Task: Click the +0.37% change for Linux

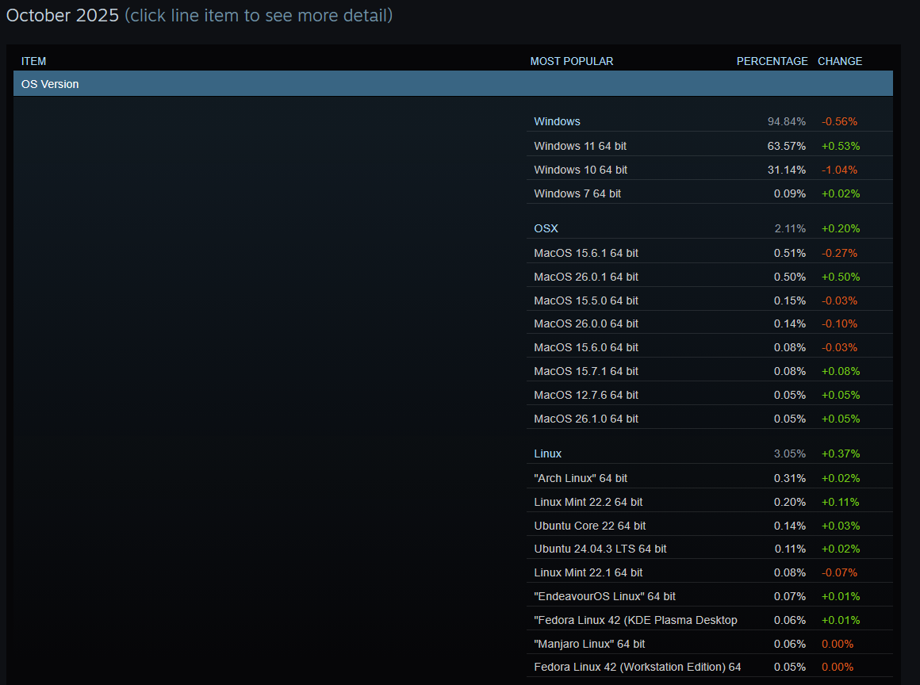Action: click(x=841, y=453)
